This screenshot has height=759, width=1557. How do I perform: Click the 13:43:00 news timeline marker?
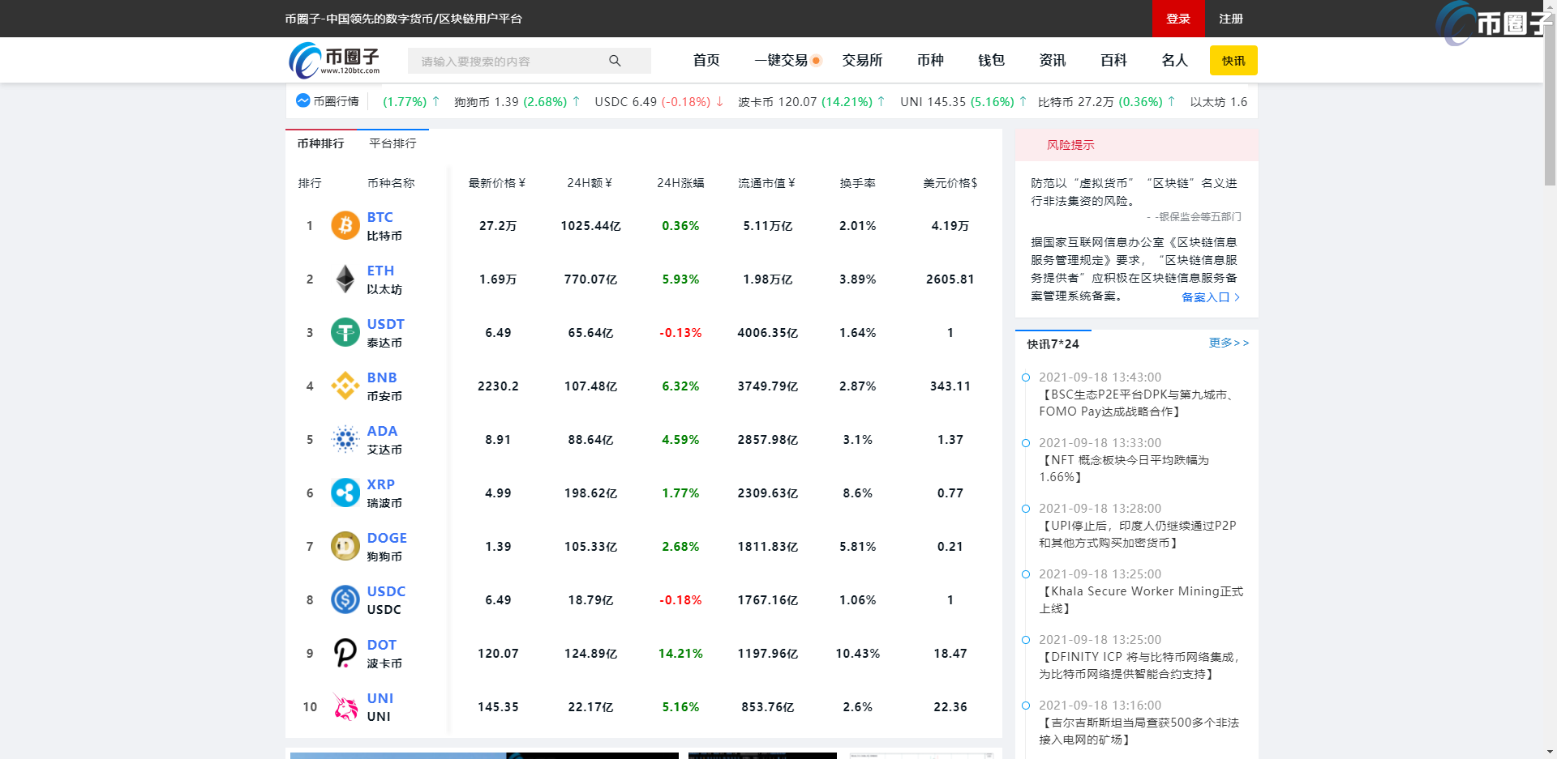pos(1026,377)
